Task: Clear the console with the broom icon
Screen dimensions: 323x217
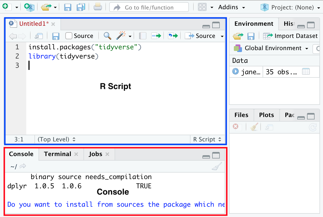Action: 217,166
